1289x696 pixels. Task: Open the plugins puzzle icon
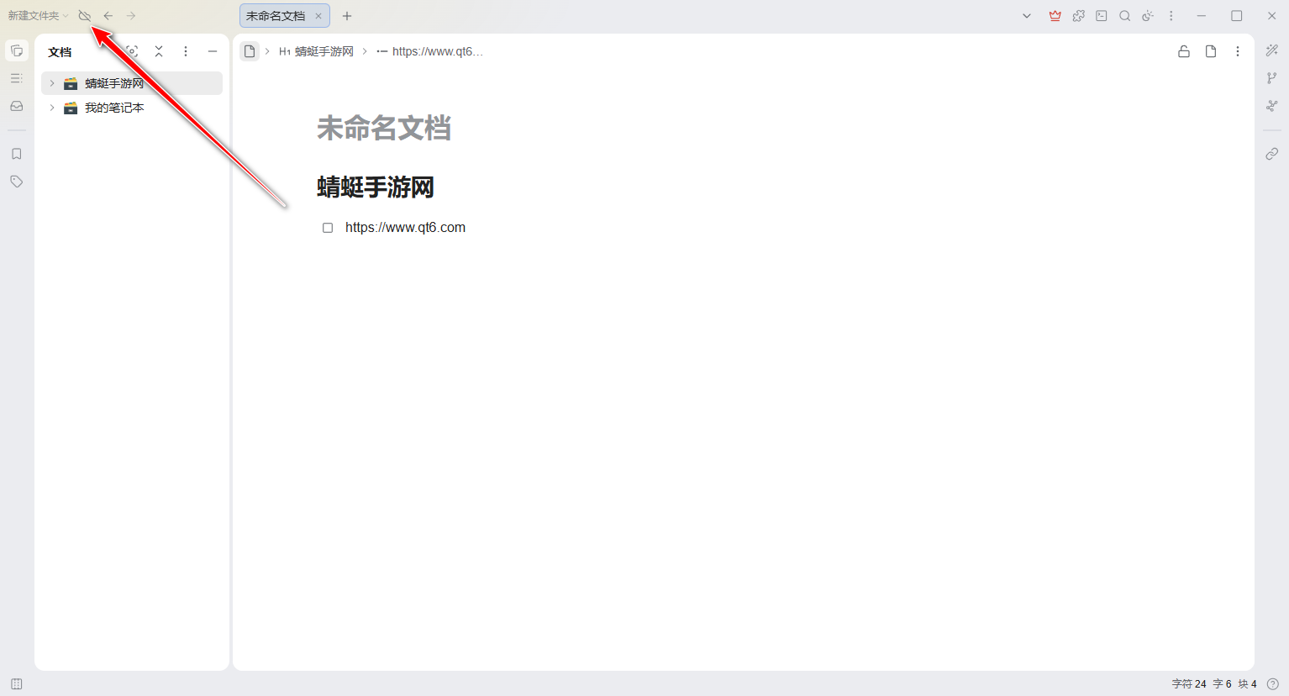coord(1079,16)
